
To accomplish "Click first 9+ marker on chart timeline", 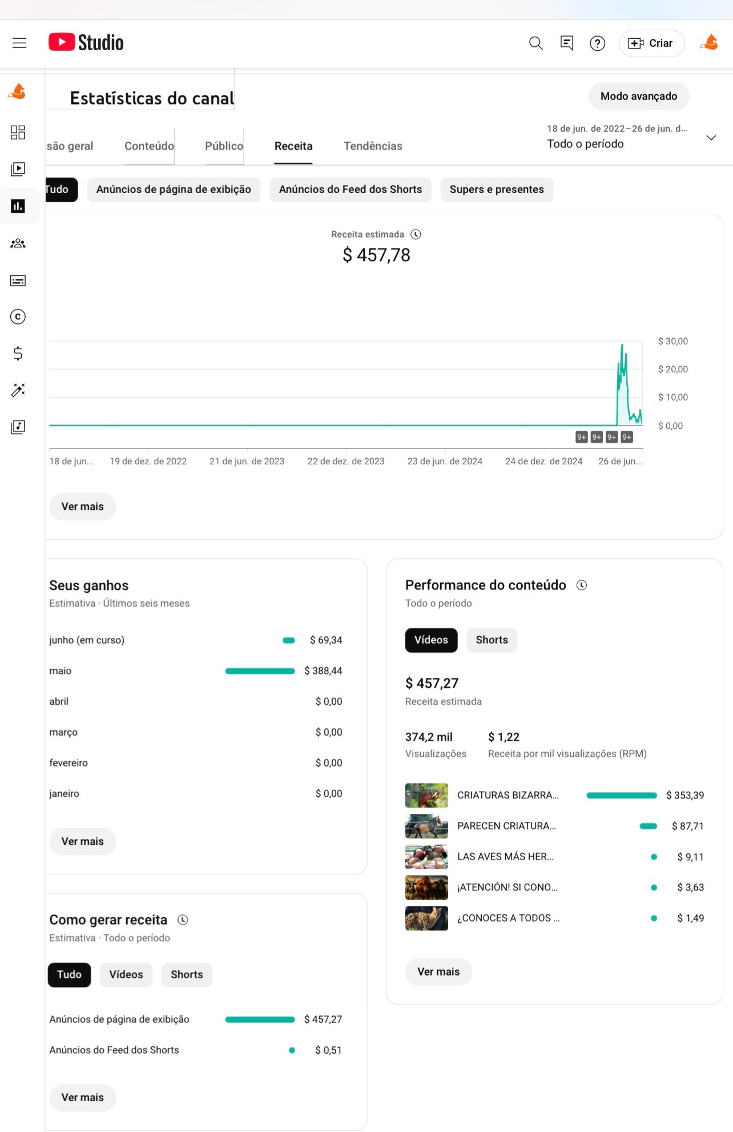I will 581,437.
